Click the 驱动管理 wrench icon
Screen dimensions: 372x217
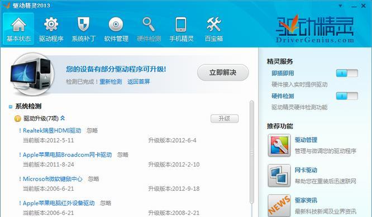point(279,145)
